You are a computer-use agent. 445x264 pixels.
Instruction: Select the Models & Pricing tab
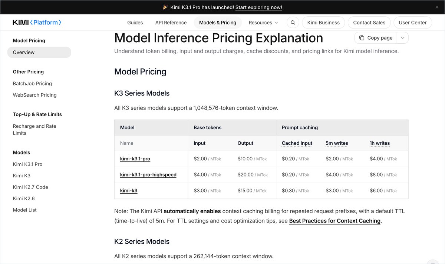[x=218, y=23]
